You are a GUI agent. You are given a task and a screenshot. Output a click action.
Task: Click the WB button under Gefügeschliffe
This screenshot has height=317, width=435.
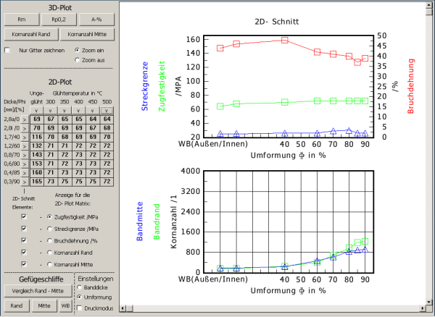pyautogui.click(x=65, y=306)
